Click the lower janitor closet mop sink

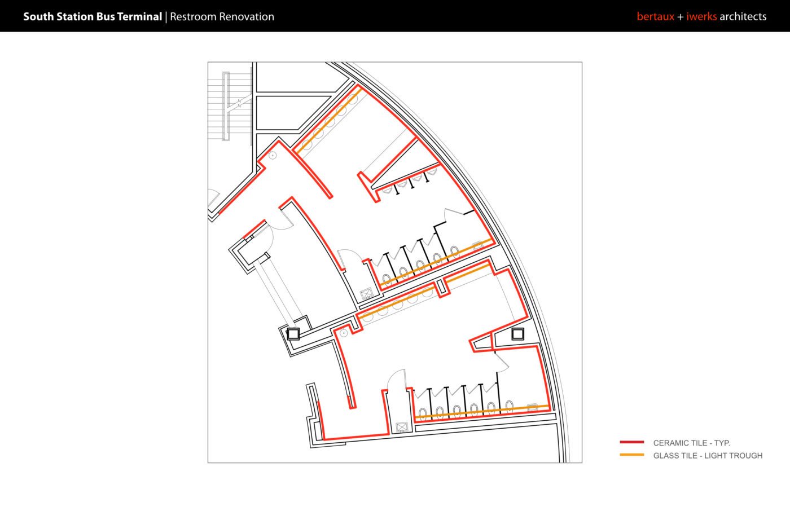point(402,428)
